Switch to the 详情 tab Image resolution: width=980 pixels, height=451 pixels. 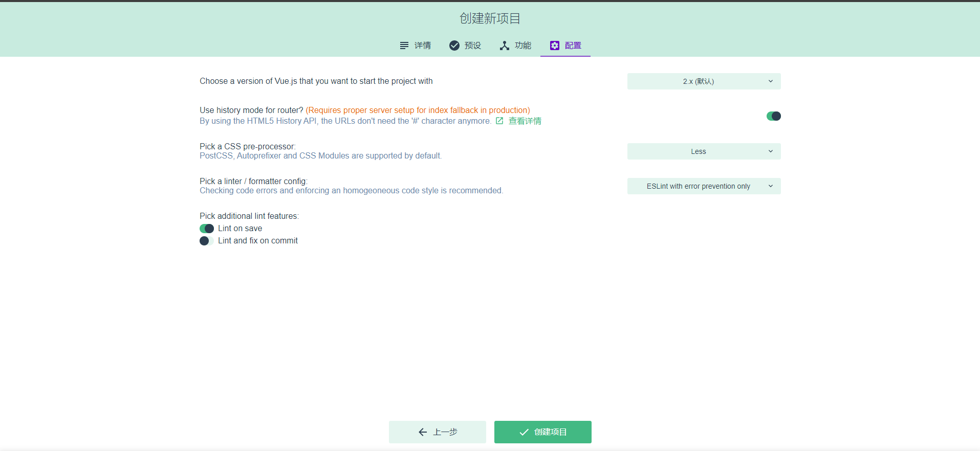click(x=415, y=46)
